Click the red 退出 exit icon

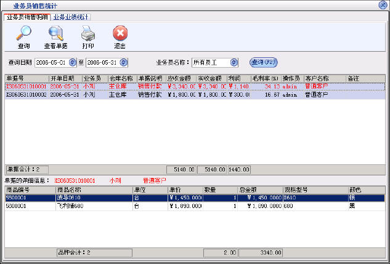(x=120, y=33)
